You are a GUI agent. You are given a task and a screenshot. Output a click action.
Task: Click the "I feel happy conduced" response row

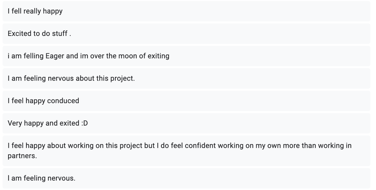[186, 101]
